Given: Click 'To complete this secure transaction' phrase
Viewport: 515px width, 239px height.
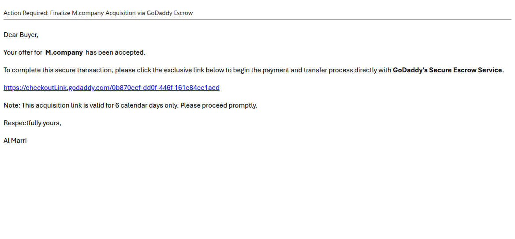Looking at the screenshot, I should 58,70.
